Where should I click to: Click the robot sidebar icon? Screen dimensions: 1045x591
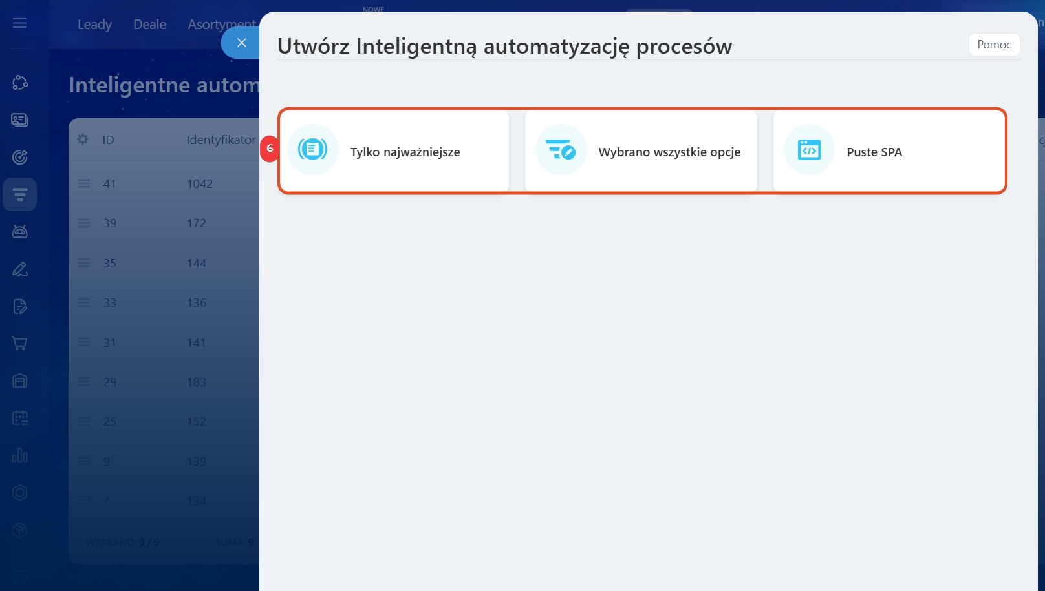pyautogui.click(x=20, y=231)
